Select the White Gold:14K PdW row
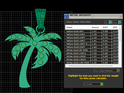 pyautogui.click(x=92, y=63)
